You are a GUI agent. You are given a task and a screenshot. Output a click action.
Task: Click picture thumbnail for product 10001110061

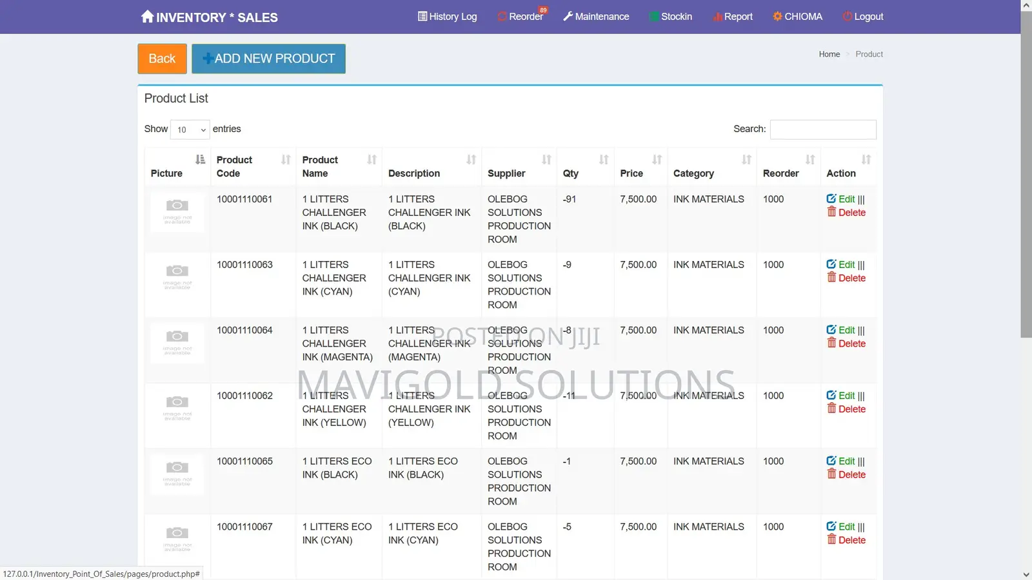tap(177, 212)
